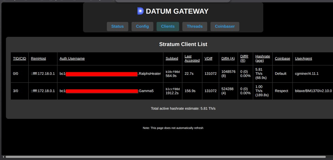The image size is (333, 160).
Task: Click DiffR value in Gamma5 row
Action: [x=245, y=91]
